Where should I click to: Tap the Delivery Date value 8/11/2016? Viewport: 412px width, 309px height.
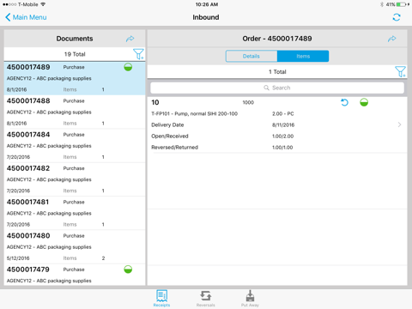pyautogui.click(x=283, y=124)
